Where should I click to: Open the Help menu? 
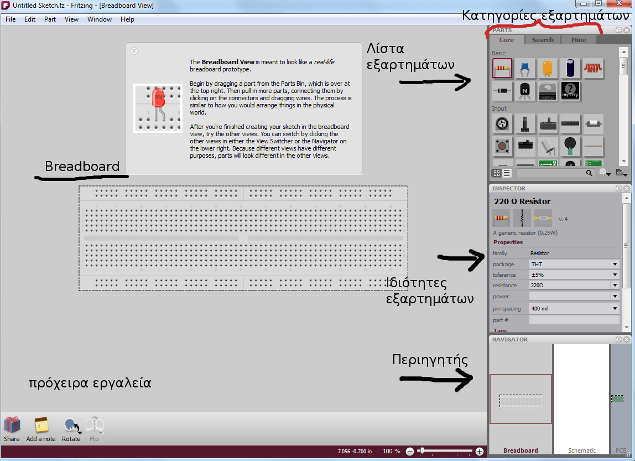click(x=127, y=19)
